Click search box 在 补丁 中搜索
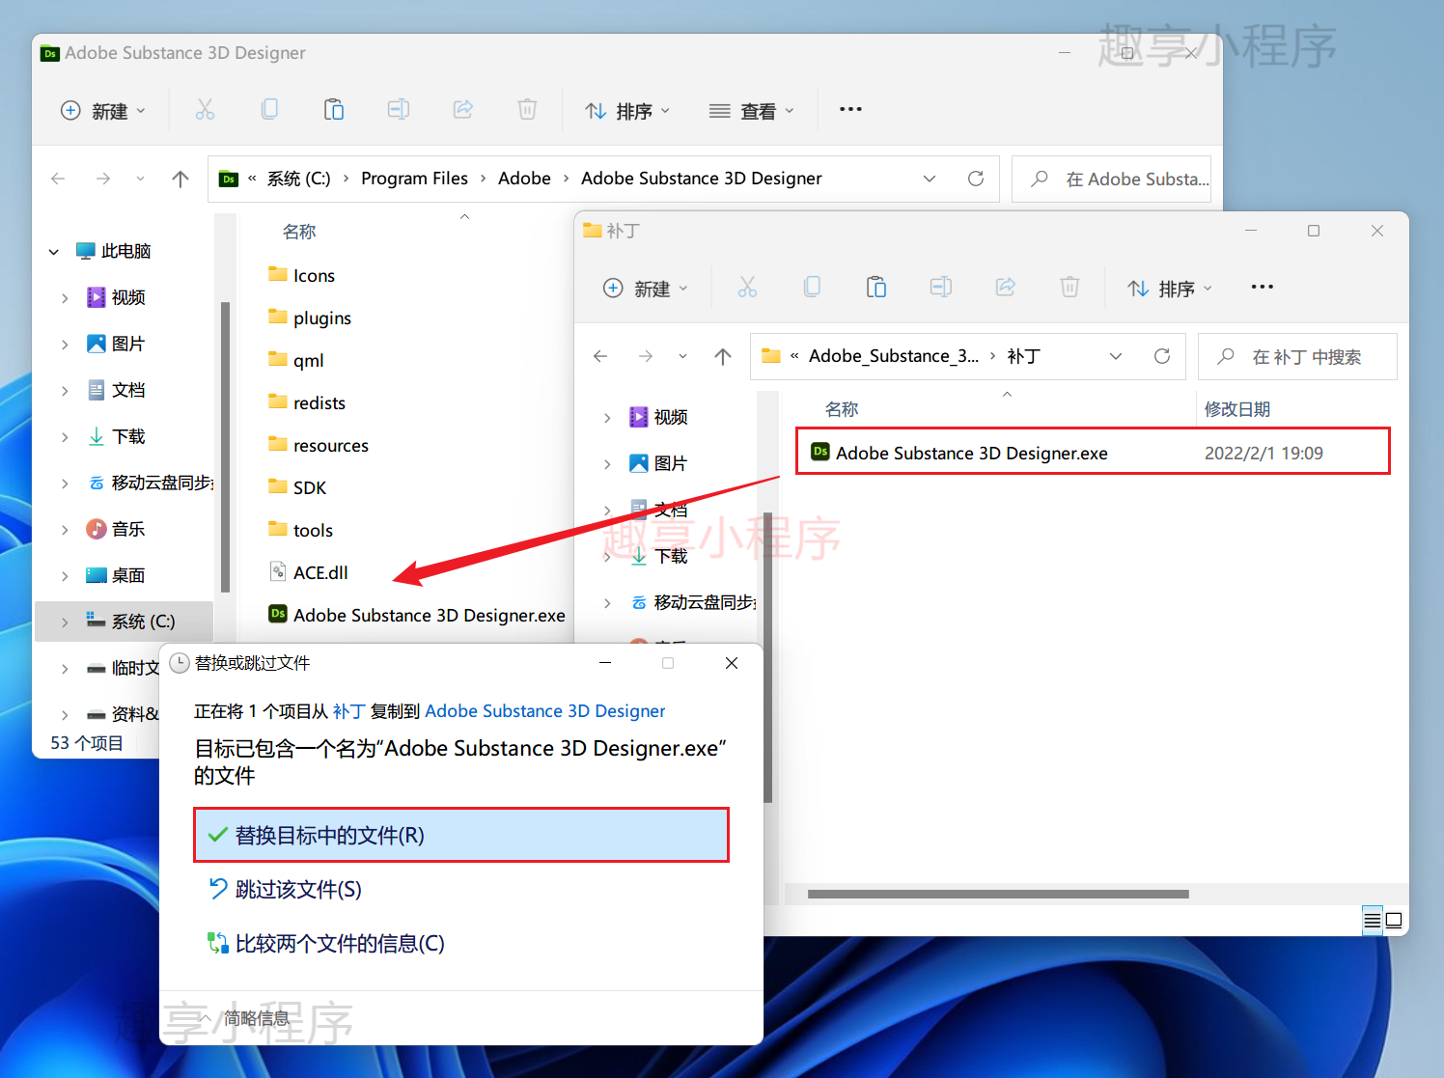 pos(1297,356)
